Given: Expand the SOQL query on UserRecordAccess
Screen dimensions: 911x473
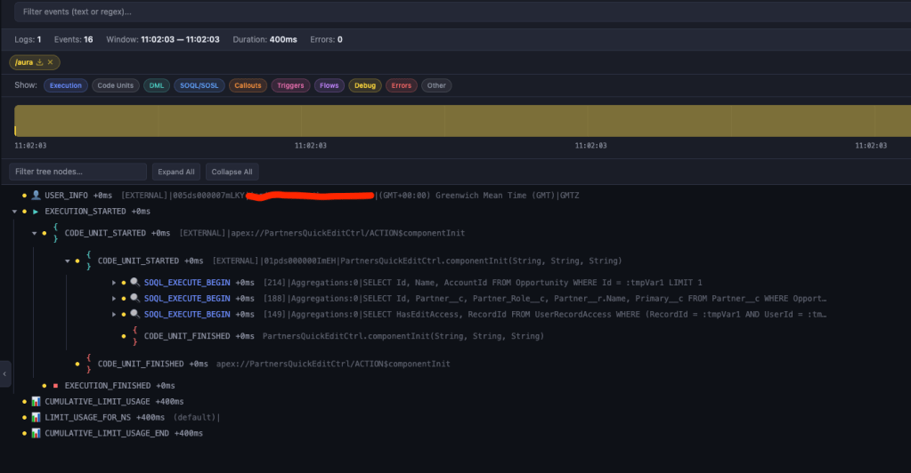Looking at the screenshot, I should pyautogui.click(x=114, y=315).
